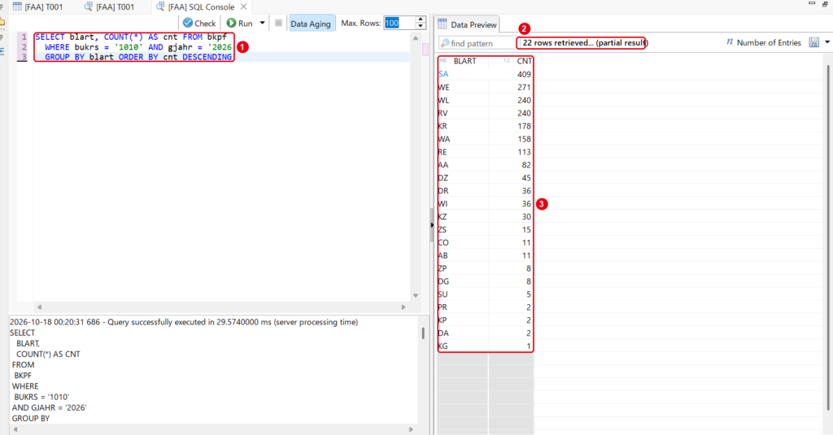833x435 pixels.
Task: Select the DG document type cell
Action: point(463,281)
